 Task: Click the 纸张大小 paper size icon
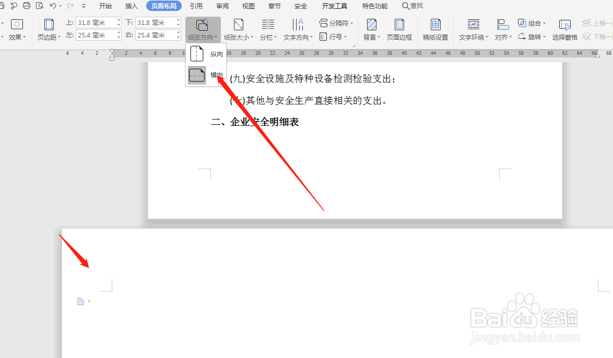click(x=238, y=25)
